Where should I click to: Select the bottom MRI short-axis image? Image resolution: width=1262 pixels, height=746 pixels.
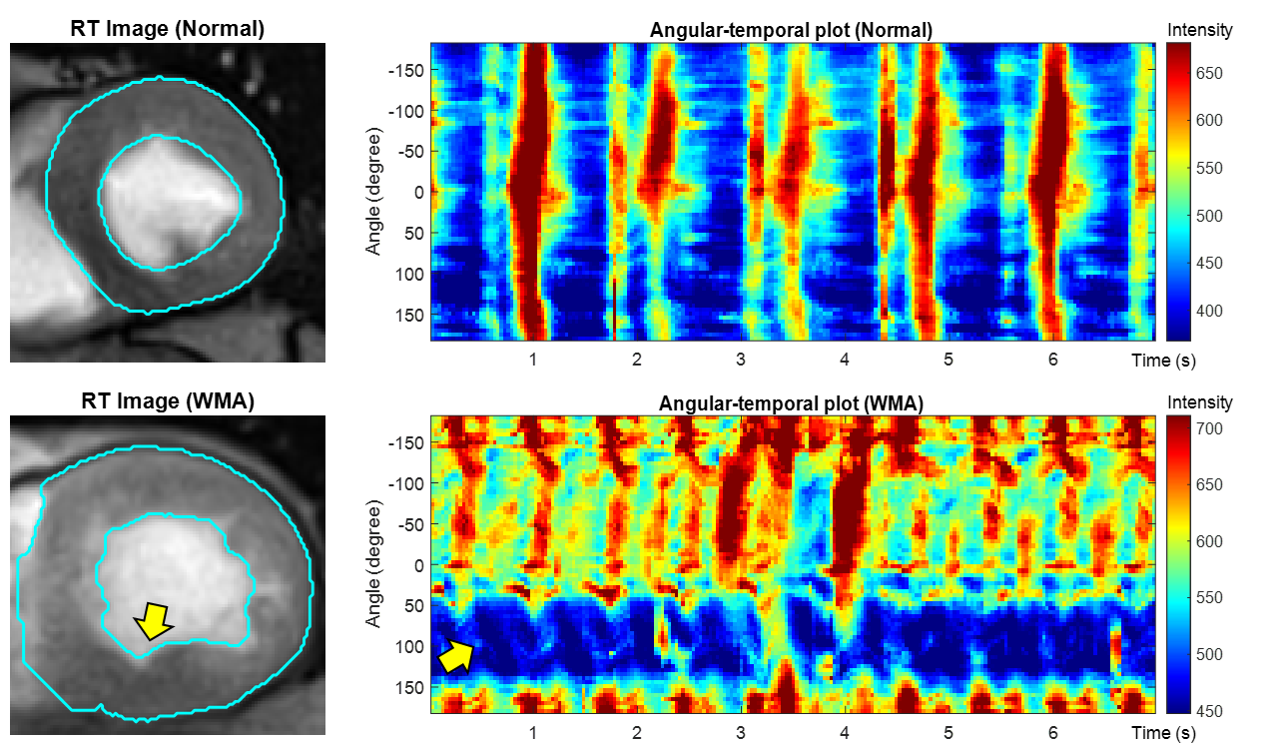167,567
